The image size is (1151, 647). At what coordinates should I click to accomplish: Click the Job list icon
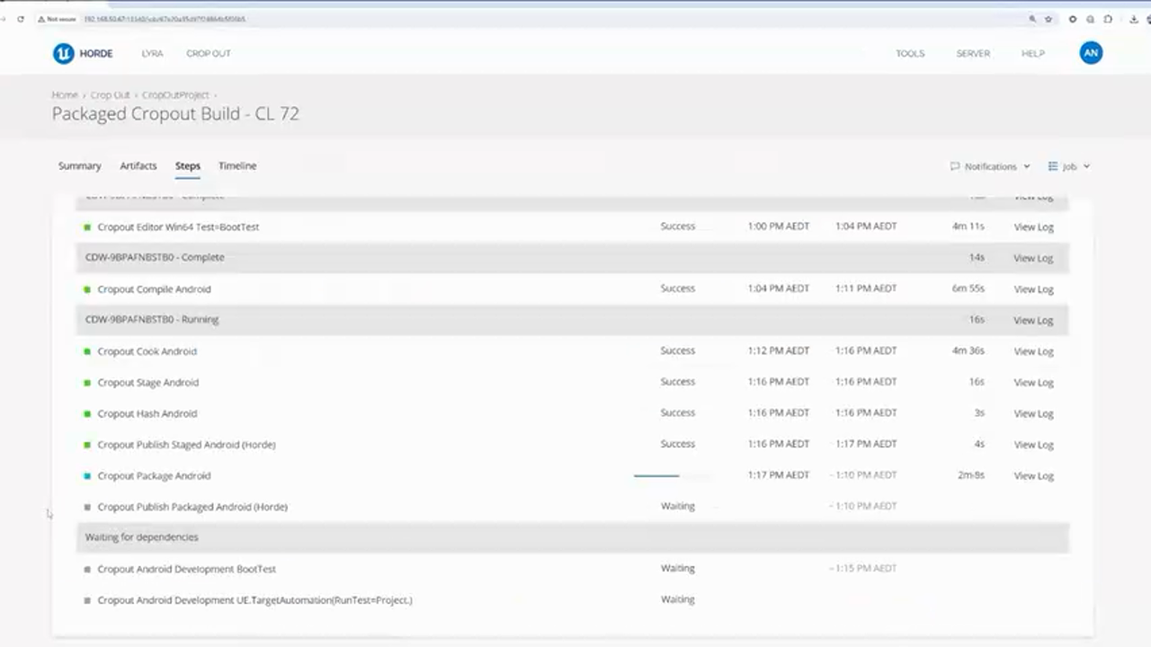coord(1052,166)
